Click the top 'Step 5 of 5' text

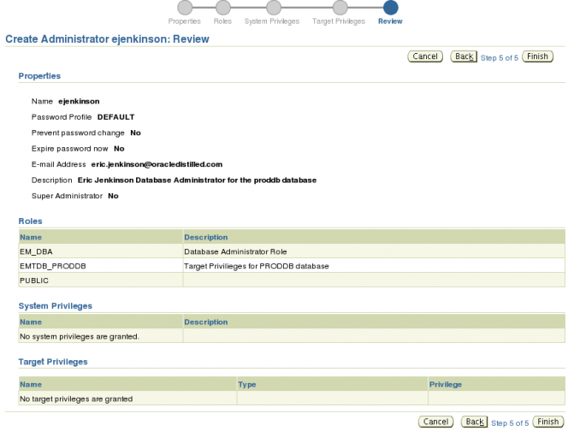point(500,58)
